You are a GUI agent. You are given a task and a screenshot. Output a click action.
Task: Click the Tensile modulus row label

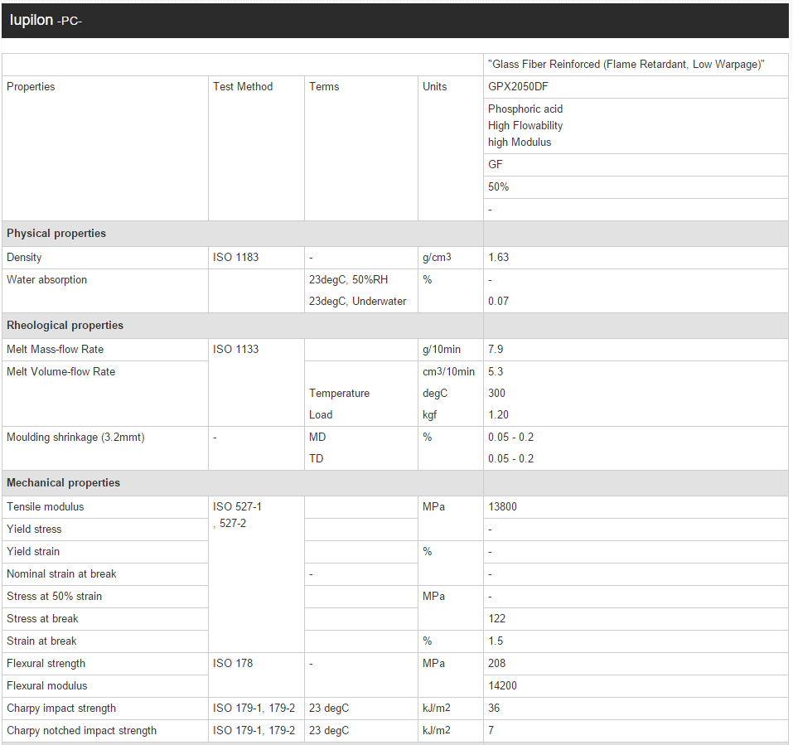tap(45, 506)
